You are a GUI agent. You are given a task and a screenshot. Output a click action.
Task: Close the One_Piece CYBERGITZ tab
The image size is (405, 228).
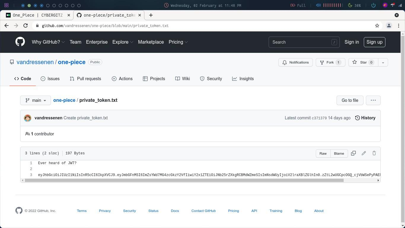pos(69,15)
